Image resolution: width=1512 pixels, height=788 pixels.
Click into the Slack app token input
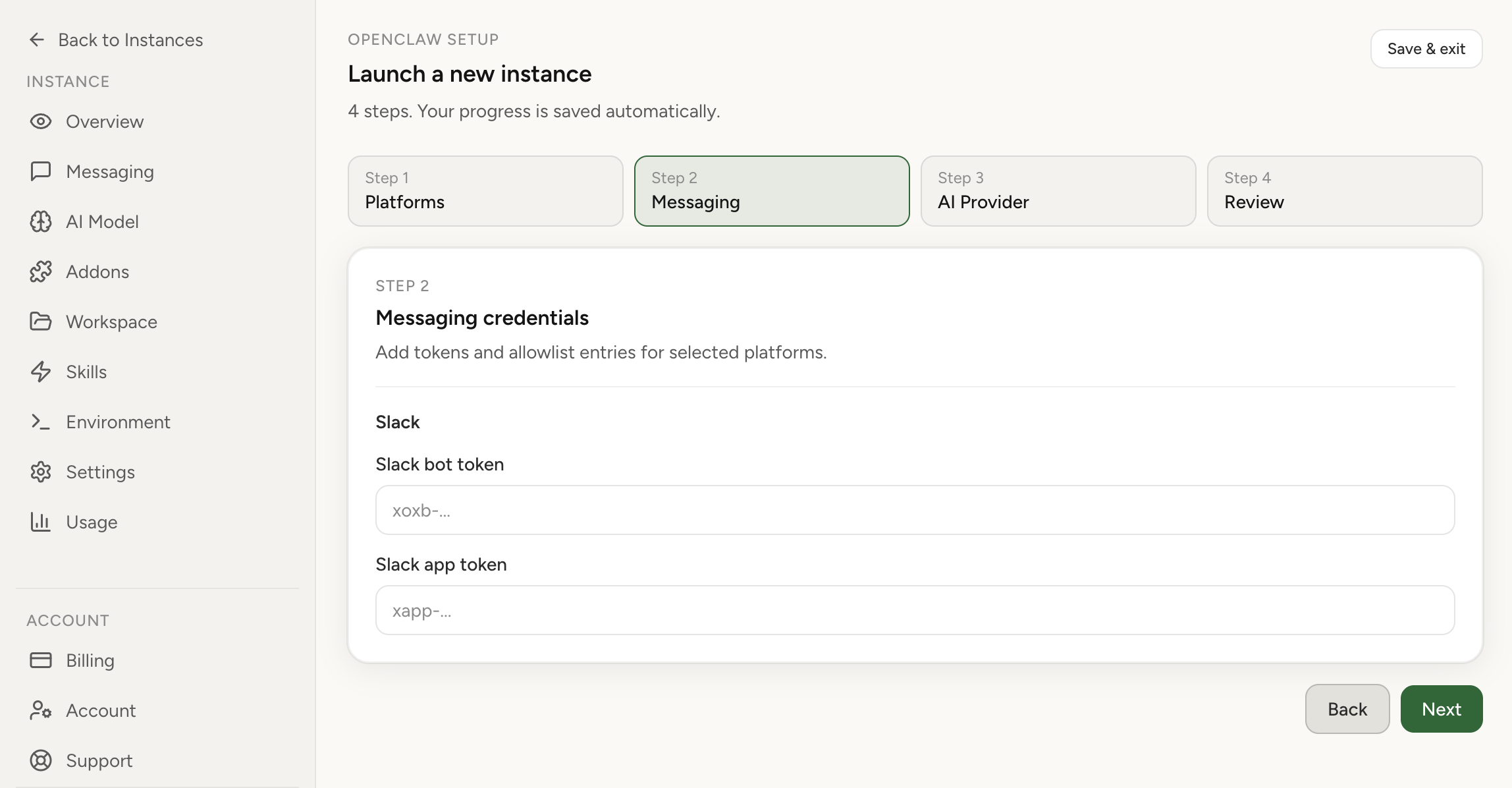(x=915, y=611)
